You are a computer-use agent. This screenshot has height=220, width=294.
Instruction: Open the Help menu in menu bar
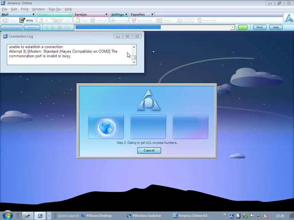pyautogui.click(x=68, y=9)
